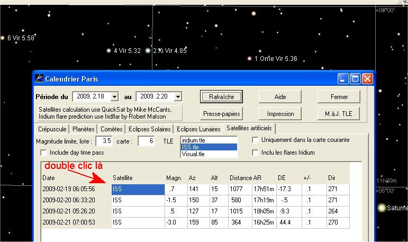Screen dimensions: 408x242
Task: Click the Calendrier Paris window title icon
Action: [x=39, y=79]
